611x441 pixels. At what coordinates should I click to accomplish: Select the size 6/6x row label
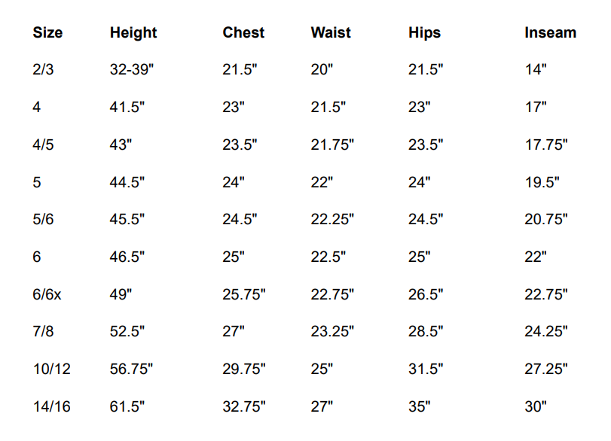pyautogui.click(x=47, y=294)
